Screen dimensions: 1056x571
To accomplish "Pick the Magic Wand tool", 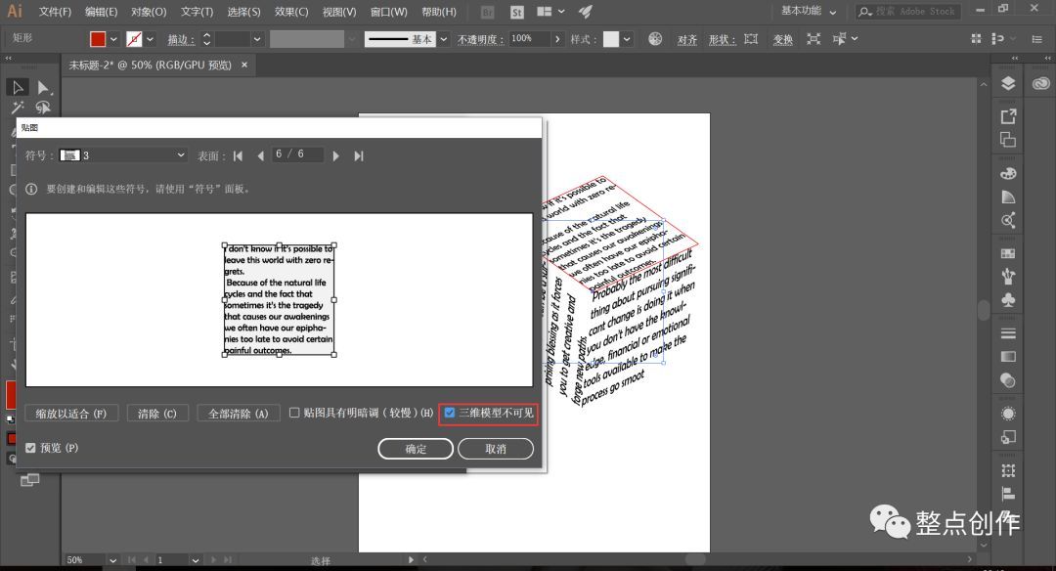I will pyautogui.click(x=18, y=108).
